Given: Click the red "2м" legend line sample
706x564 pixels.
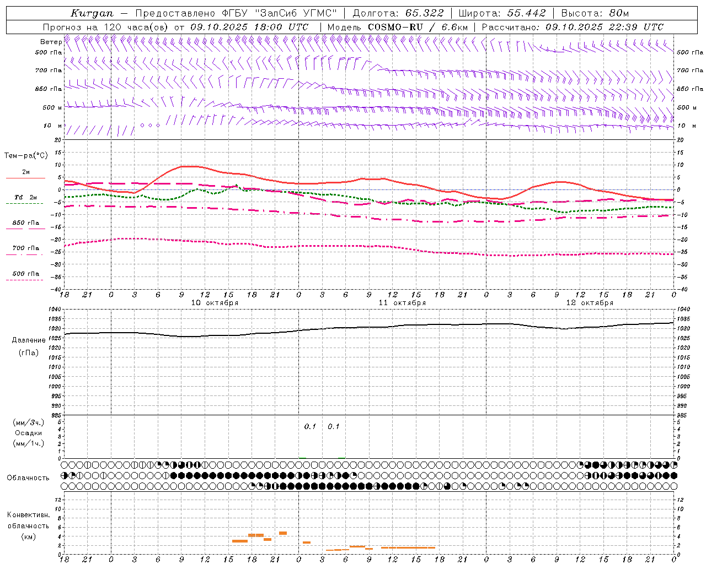Looking at the screenshot, I should 25,178.
